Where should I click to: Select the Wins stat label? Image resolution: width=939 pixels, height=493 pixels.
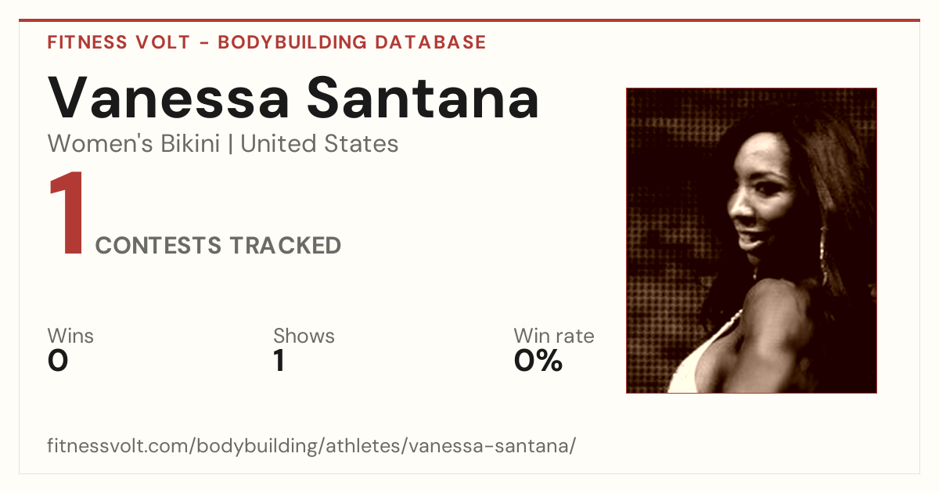[x=70, y=336]
